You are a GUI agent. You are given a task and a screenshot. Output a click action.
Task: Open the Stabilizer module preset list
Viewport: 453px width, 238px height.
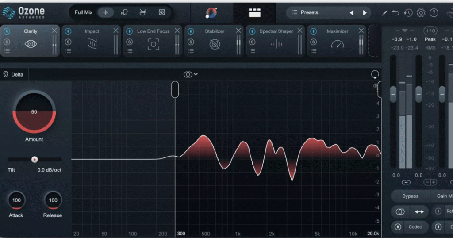[191, 51]
